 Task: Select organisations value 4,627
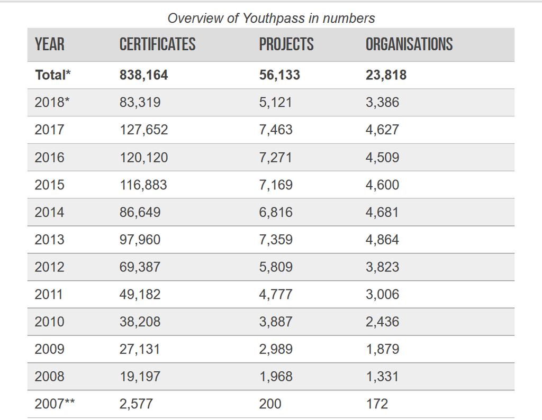[x=382, y=130]
